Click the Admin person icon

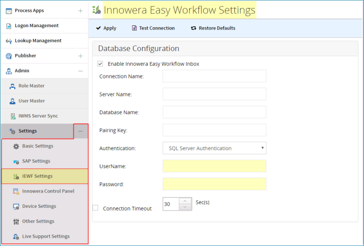click(x=9, y=71)
